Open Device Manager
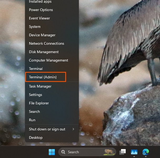Viewport: 160px width, 158px height. [x=52, y=35]
